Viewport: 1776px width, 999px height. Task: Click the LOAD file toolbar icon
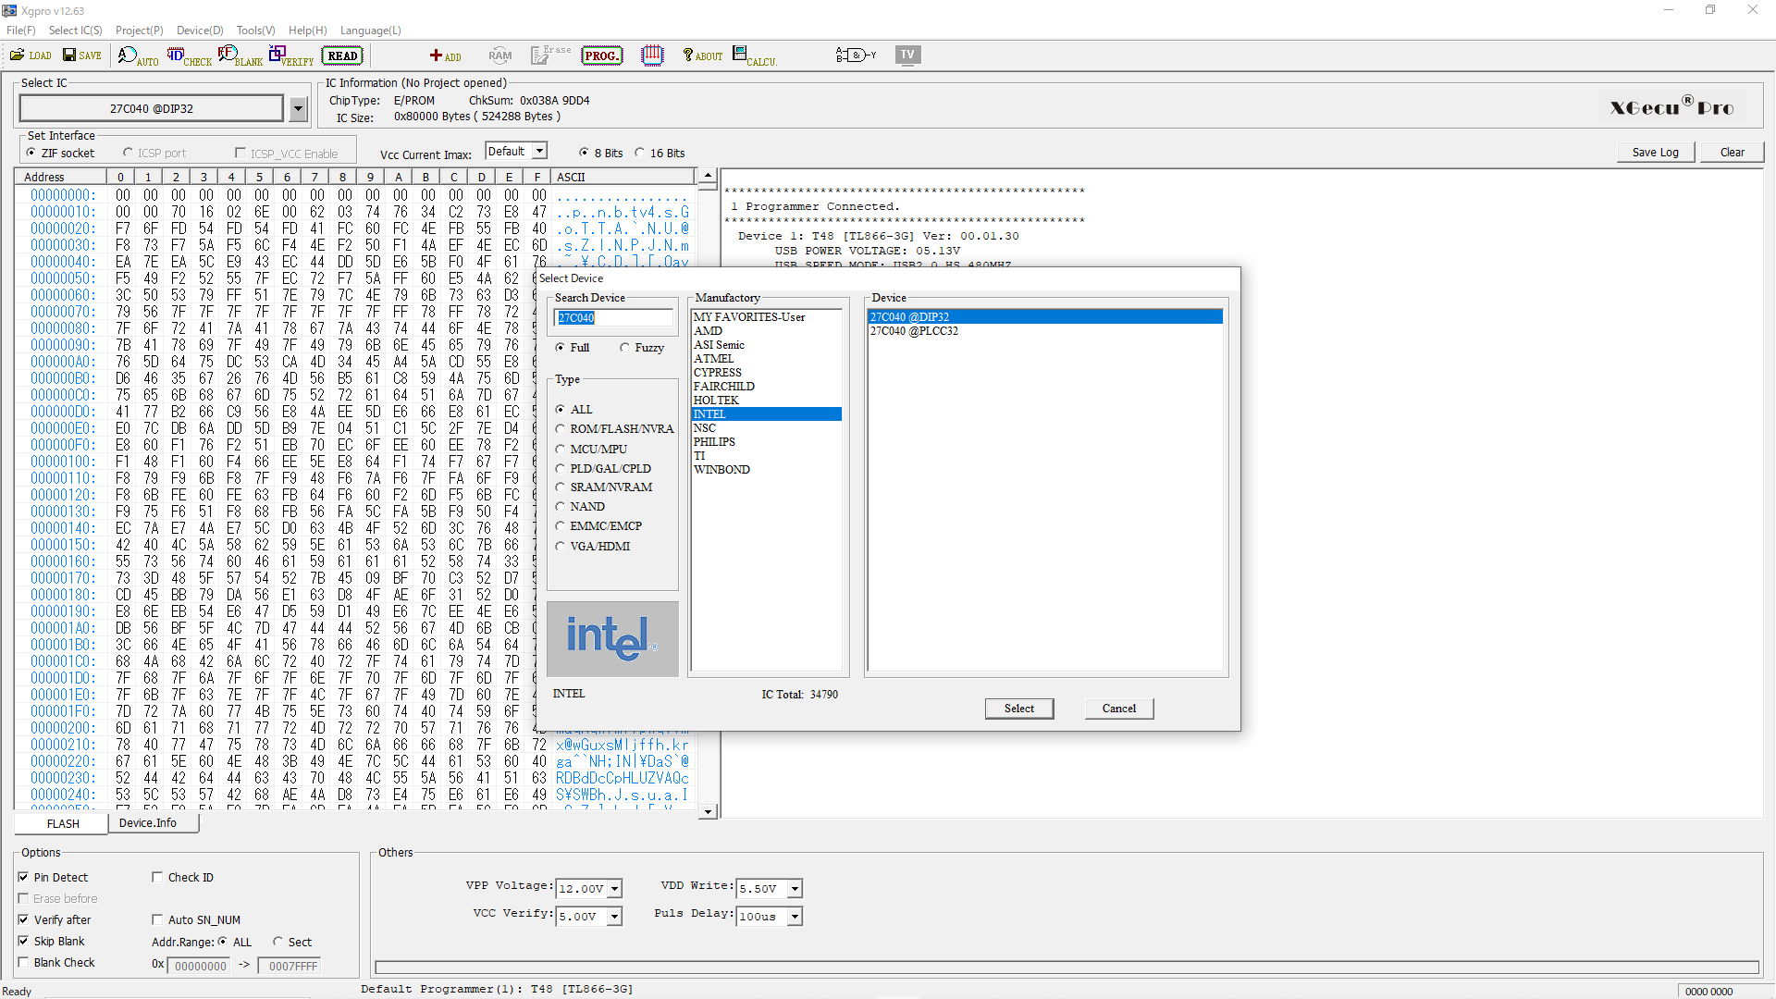pos(30,55)
